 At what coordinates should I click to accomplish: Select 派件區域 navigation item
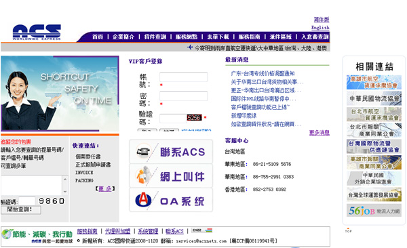point(281,37)
